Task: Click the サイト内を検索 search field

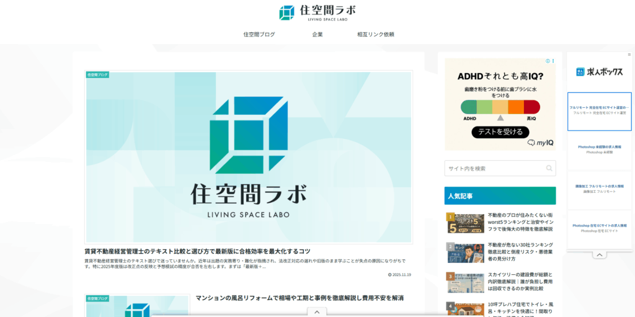Action: [494, 168]
